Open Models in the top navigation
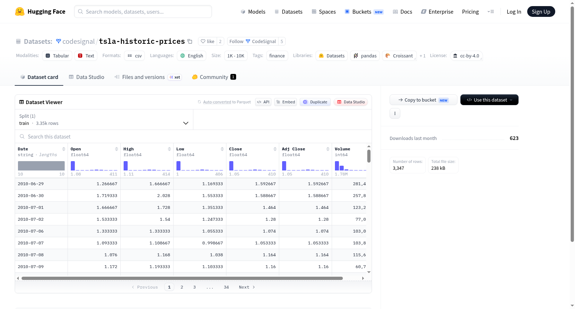 point(253,12)
